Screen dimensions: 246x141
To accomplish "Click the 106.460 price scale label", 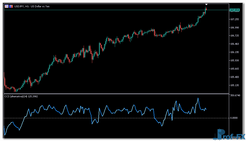I will coord(234,44).
